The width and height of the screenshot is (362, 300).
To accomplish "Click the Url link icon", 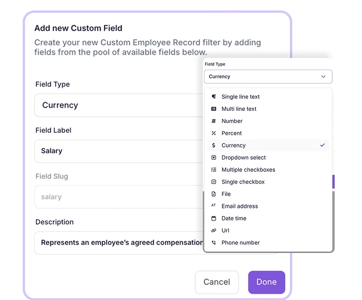I will click(214, 230).
